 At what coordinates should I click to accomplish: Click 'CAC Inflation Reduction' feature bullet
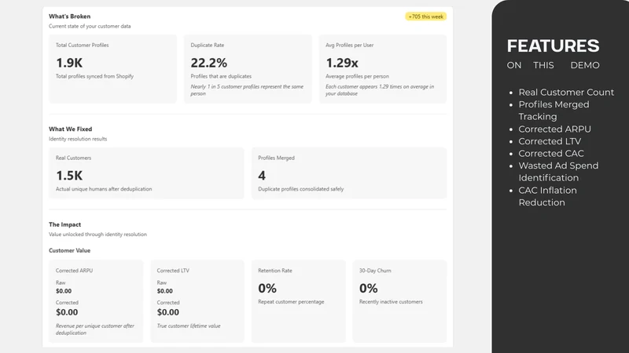547,197
